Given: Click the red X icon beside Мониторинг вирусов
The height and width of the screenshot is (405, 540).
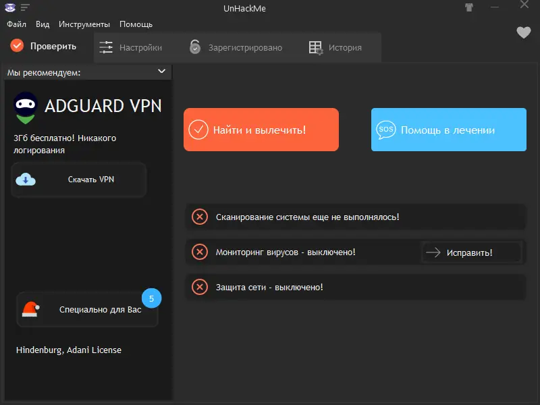Looking at the screenshot, I should point(200,252).
